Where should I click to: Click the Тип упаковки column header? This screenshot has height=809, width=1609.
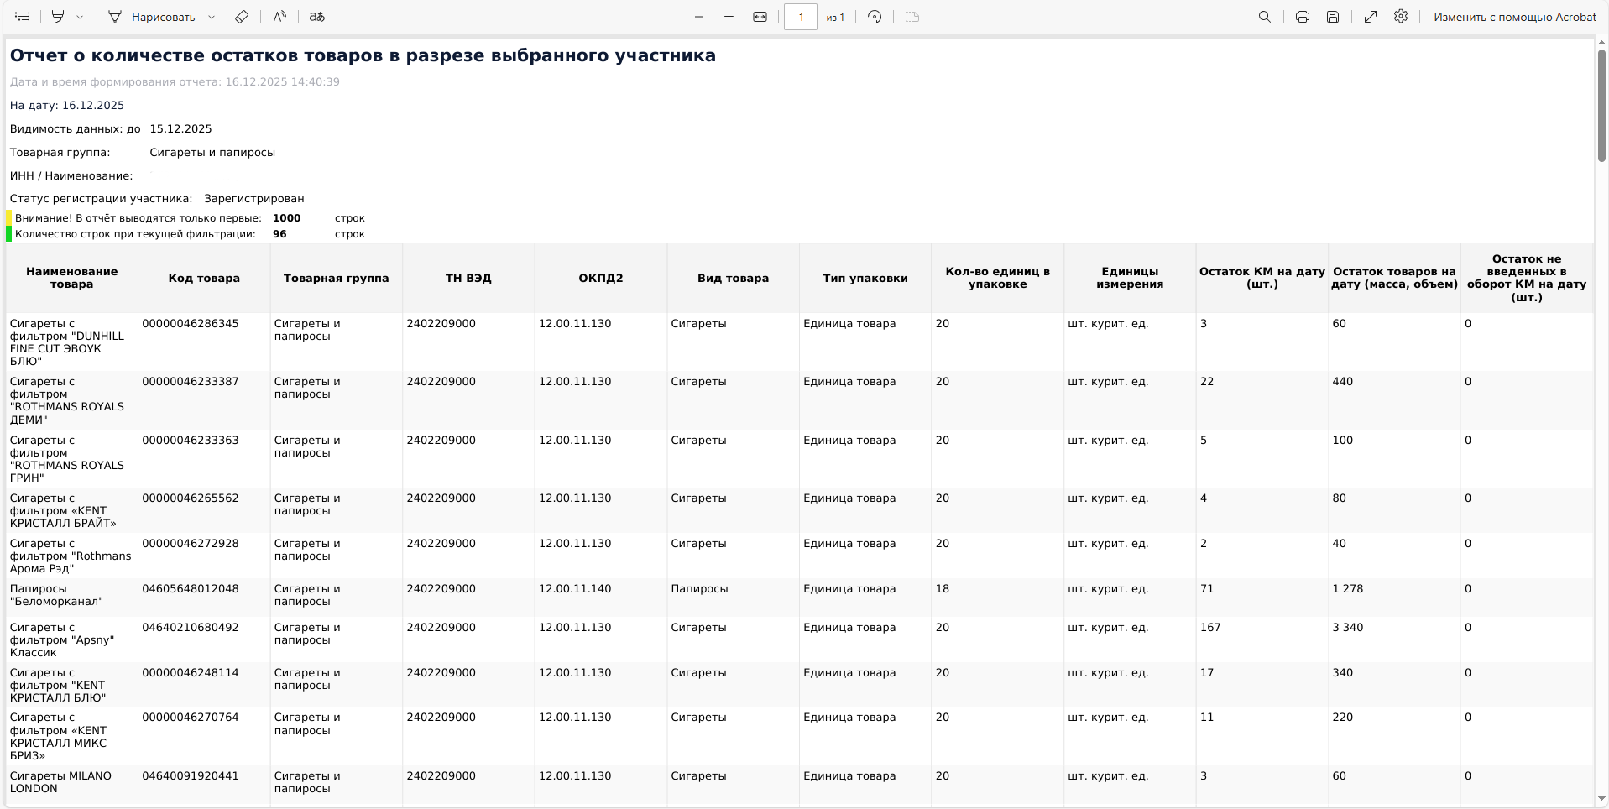pyautogui.click(x=865, y=278)
